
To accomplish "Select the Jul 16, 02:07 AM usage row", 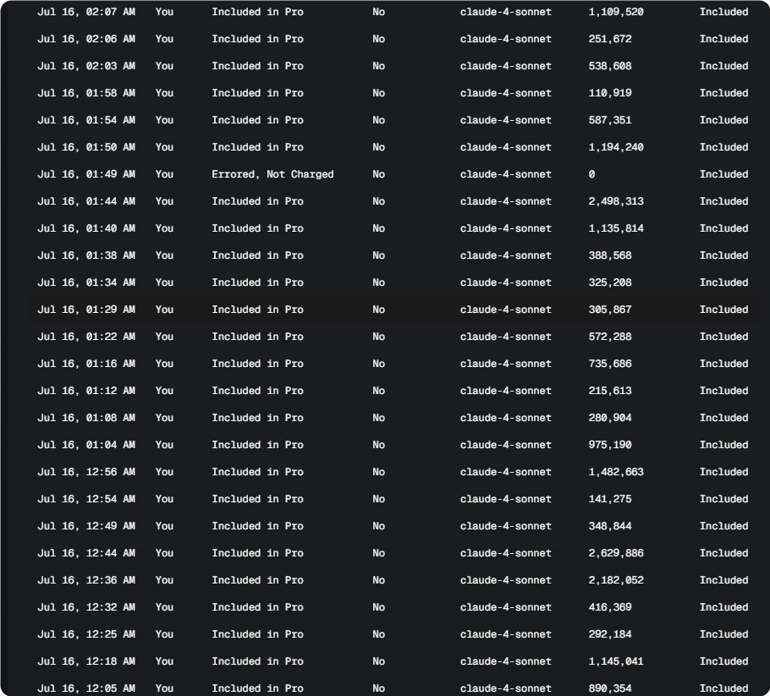I will click(393, 12).
